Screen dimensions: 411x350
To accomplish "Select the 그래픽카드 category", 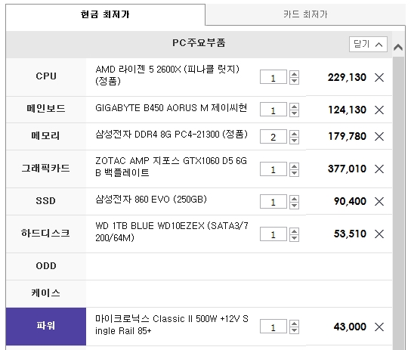I will (x=46, y=169).
